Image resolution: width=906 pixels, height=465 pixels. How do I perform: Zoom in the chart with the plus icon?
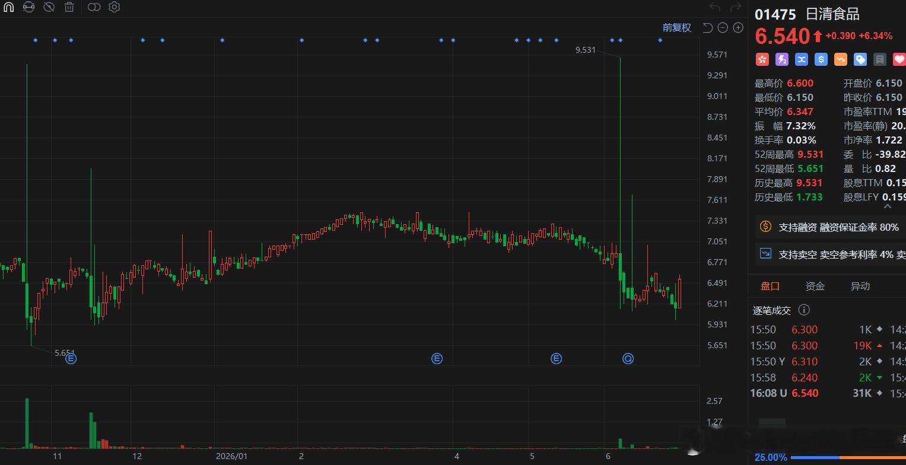pyautogui.click(x=738, y=27)
